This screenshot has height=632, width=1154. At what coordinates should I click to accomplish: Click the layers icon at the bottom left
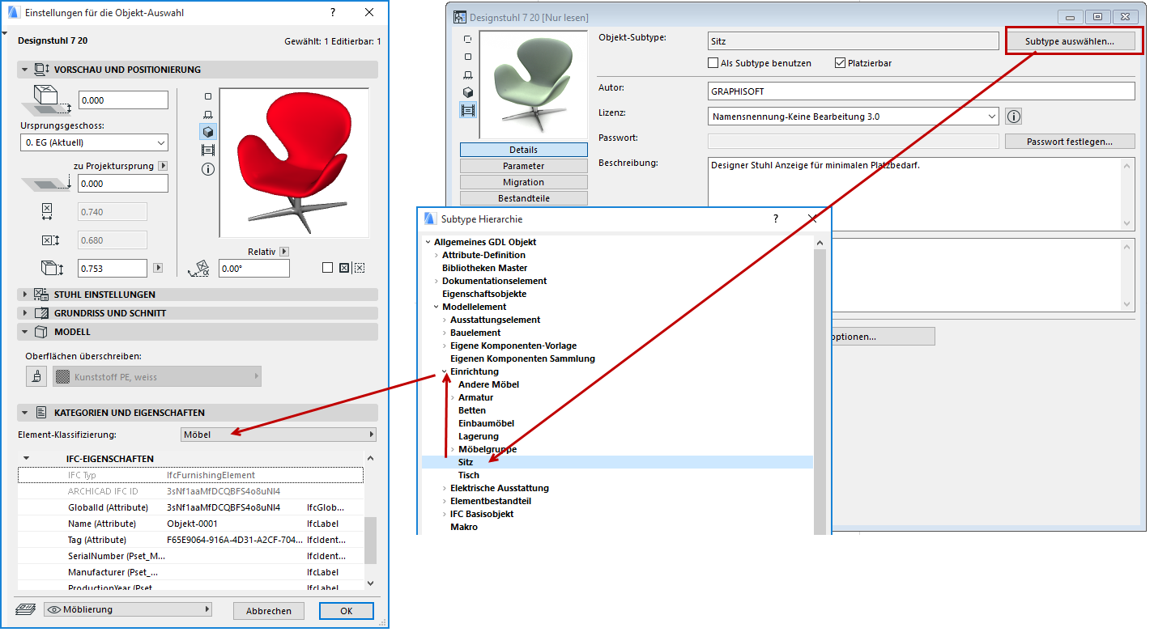coord(24,611)
